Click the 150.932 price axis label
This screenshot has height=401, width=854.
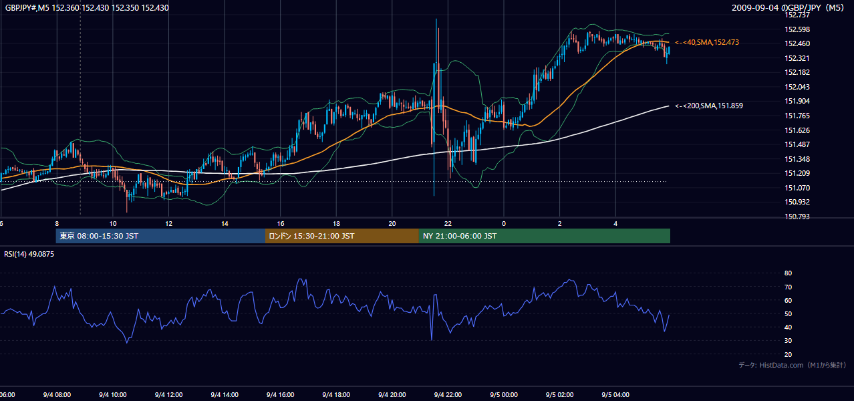tap(798, 202)
